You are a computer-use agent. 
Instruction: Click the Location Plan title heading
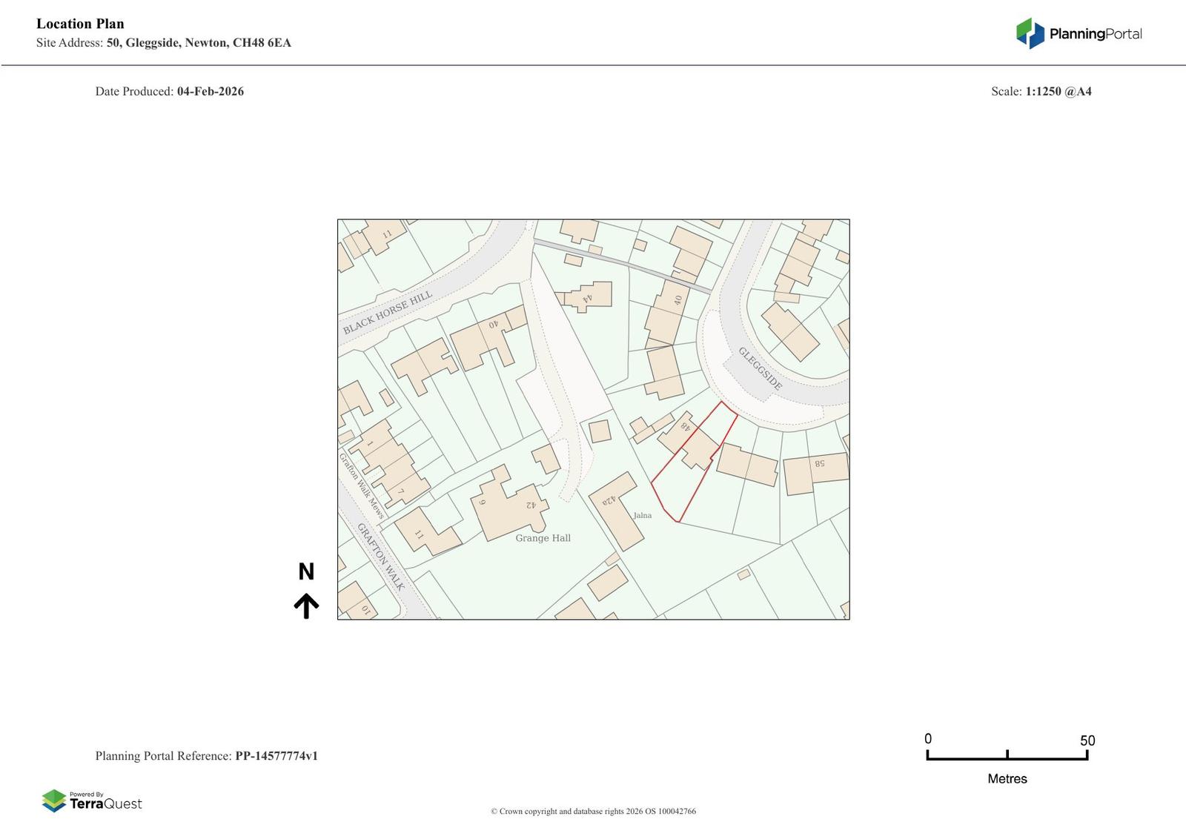point(80,24)
